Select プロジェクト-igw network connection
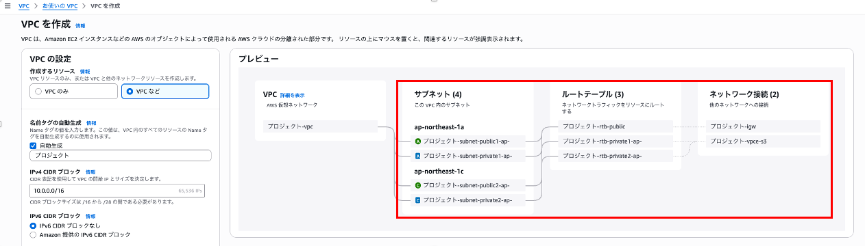865x246 pixels. point(763,126)
